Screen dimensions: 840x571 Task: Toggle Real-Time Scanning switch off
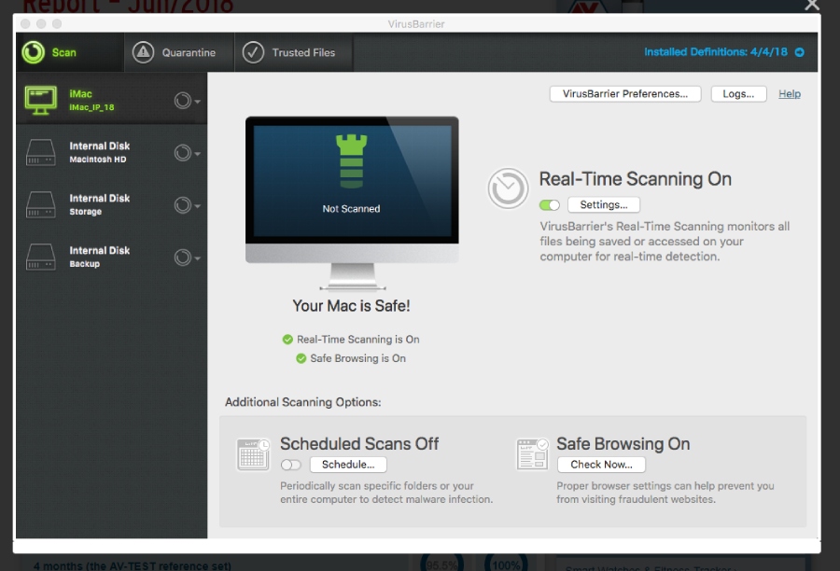click(x=550, y=205)
